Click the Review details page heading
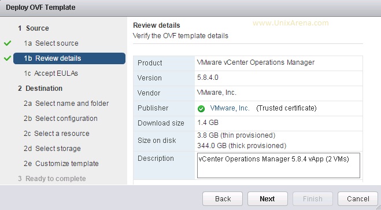This screenshot has height=210, width=381. tap(157, 25)
